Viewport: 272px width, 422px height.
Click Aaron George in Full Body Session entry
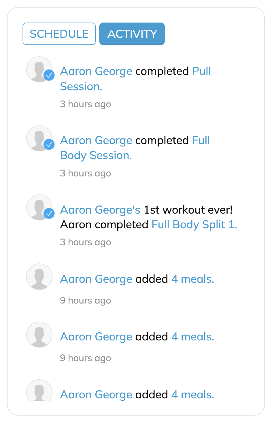pyautogui.click(x=96, y=140)
